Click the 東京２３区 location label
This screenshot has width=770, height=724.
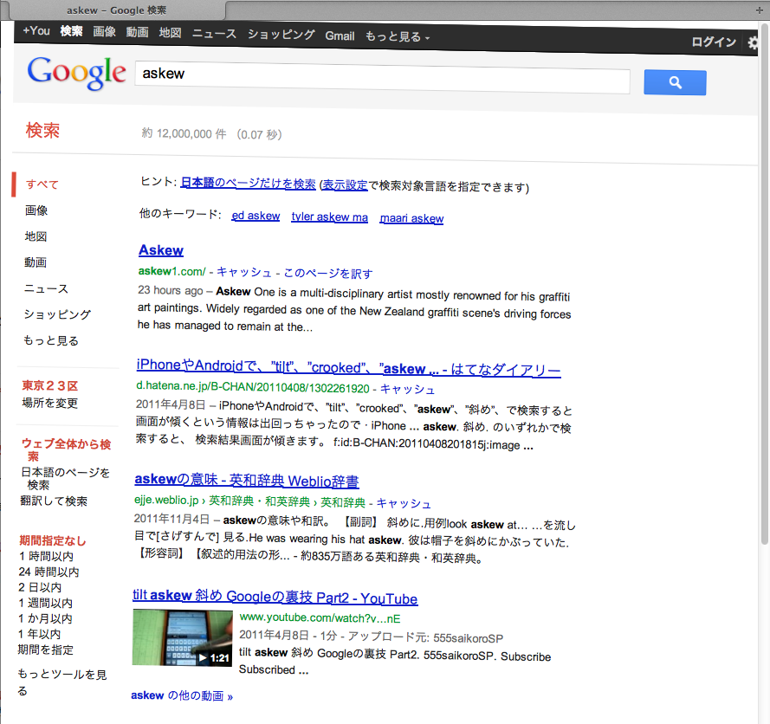click(50, 385)
